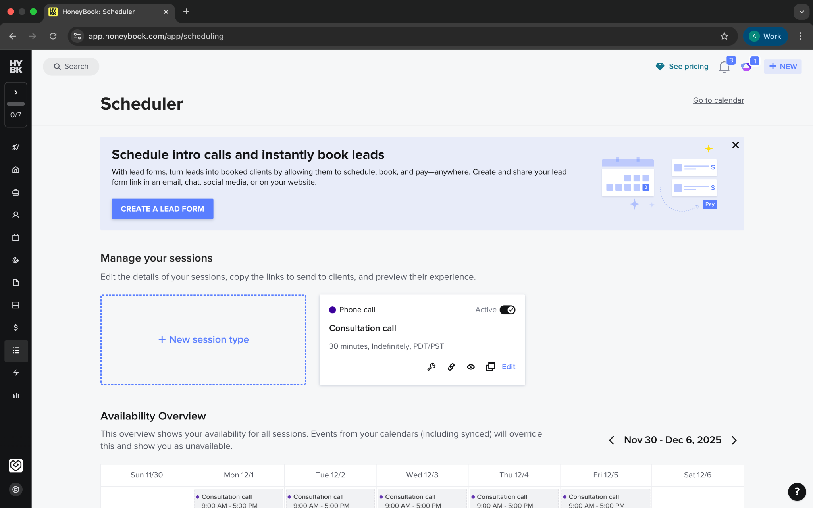Go to next week in Availability Overview
Image resolution: width=813 pixels, height=508 pixels.
click(734, 440)
